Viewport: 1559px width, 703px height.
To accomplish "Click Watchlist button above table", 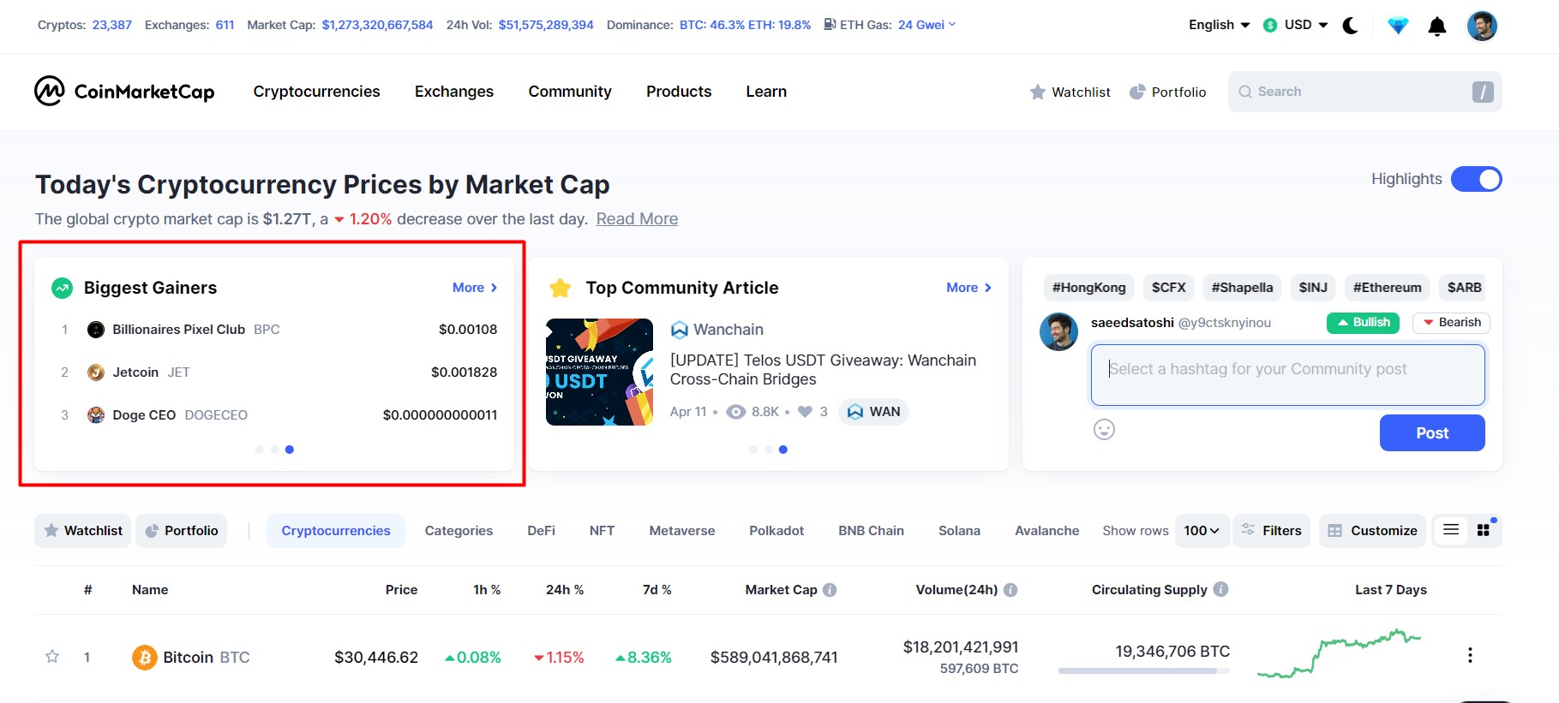I will 83,531.
